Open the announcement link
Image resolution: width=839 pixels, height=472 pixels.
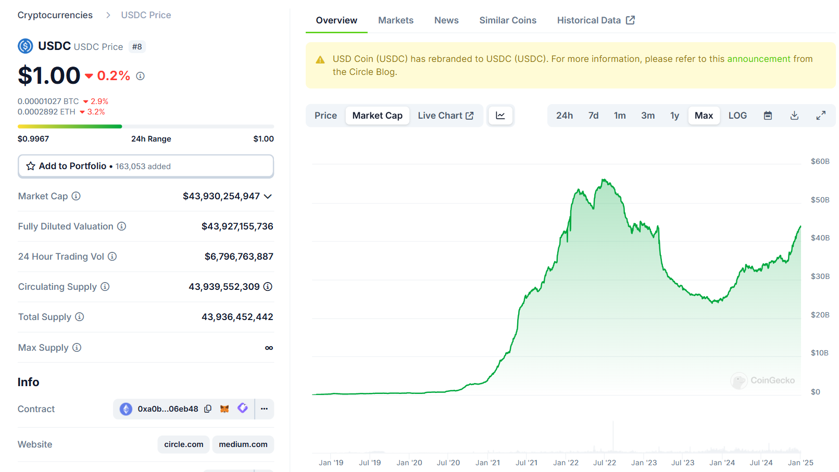[759, 59]
